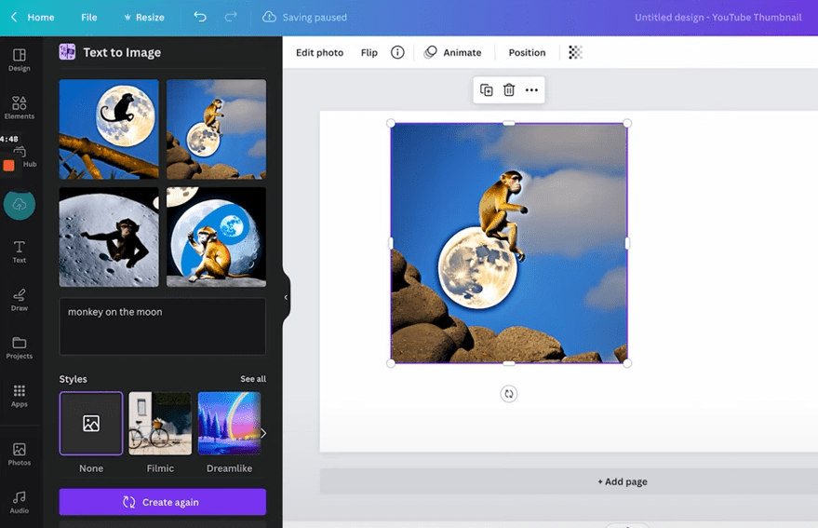The height and width of the screenshot is (528, 818).
Task: Click the monkey image on the canvas
Action: pyautogui.click(x=509, y=243)
